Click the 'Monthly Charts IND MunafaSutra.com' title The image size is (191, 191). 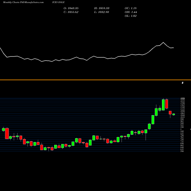tap(23, 2)
